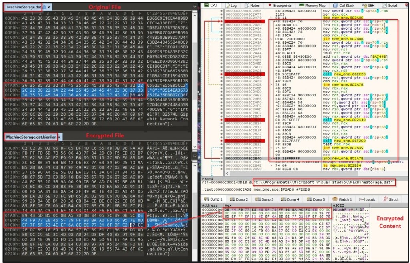Open the Notes tab
This screenshot has height=263, width=410.
[254, 6]
